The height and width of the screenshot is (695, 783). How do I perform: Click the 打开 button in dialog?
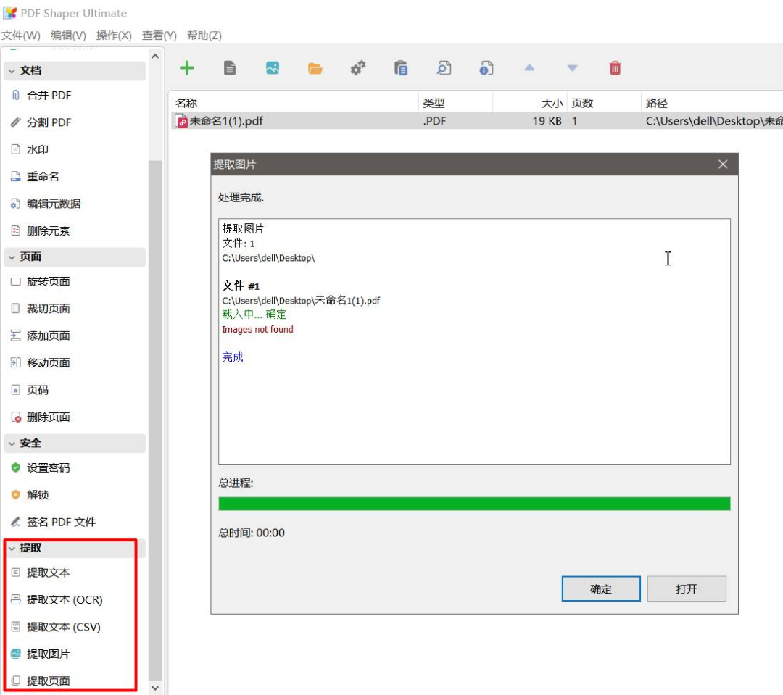point(687,588)
